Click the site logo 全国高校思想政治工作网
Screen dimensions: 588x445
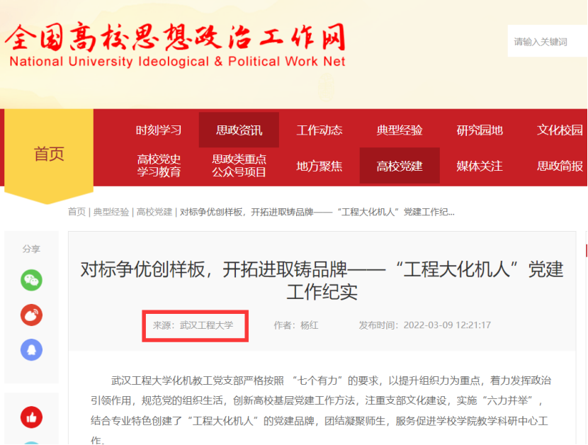point(176,45)
